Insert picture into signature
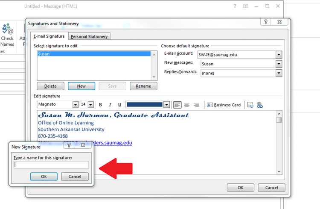The width and height of the screenshot is (320, 209). [x=250, y=105]
